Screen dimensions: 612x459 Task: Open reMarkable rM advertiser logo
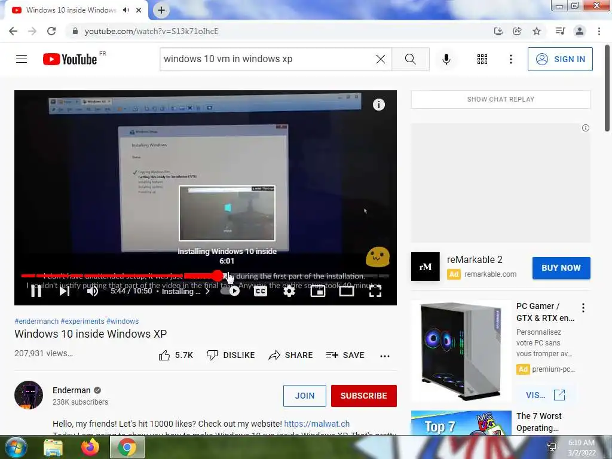[x=425, y=266]
